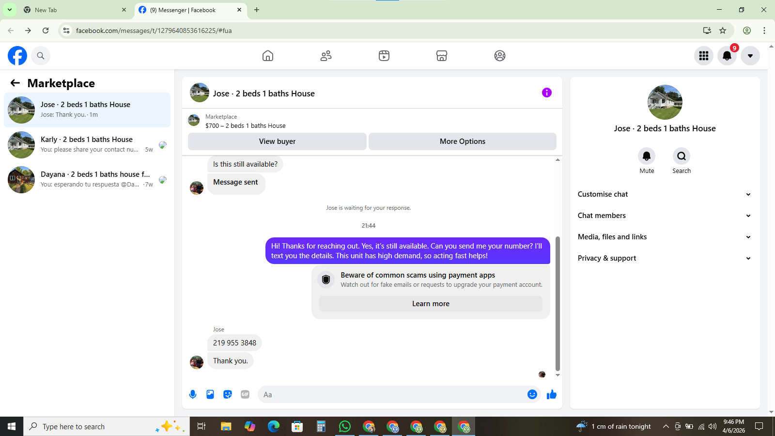Viewport: 775px width, 436px height.
Task: Expand the Privacy & support section
Action: [665, 258]
